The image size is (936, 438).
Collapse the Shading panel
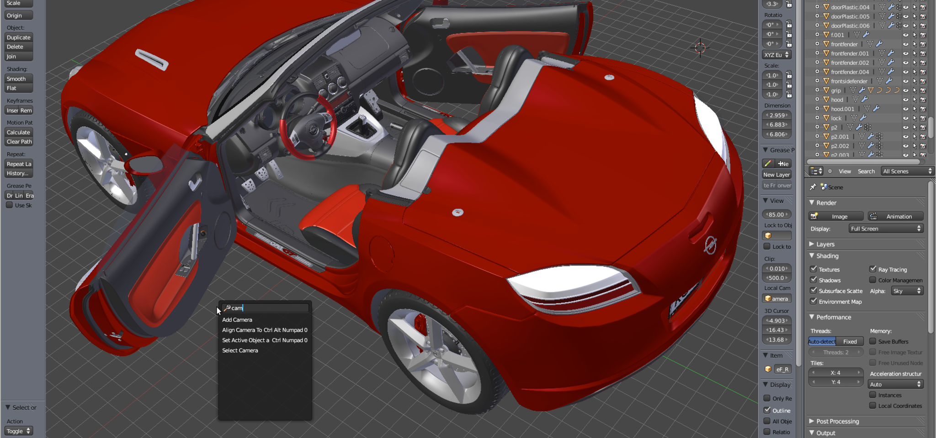812,255
